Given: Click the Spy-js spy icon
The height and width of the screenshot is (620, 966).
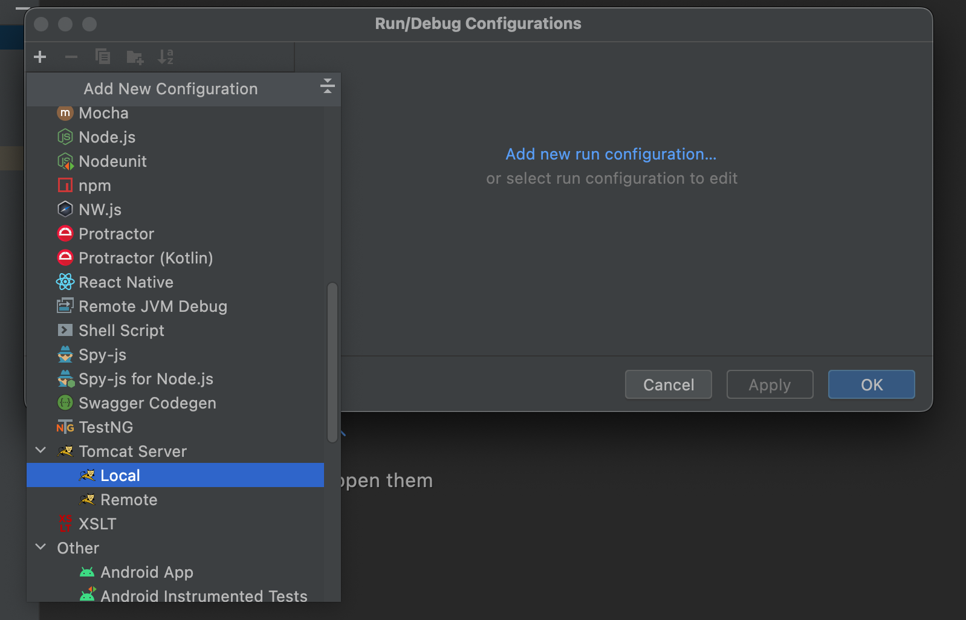Looking at the screenshot, I should point(65,355).
